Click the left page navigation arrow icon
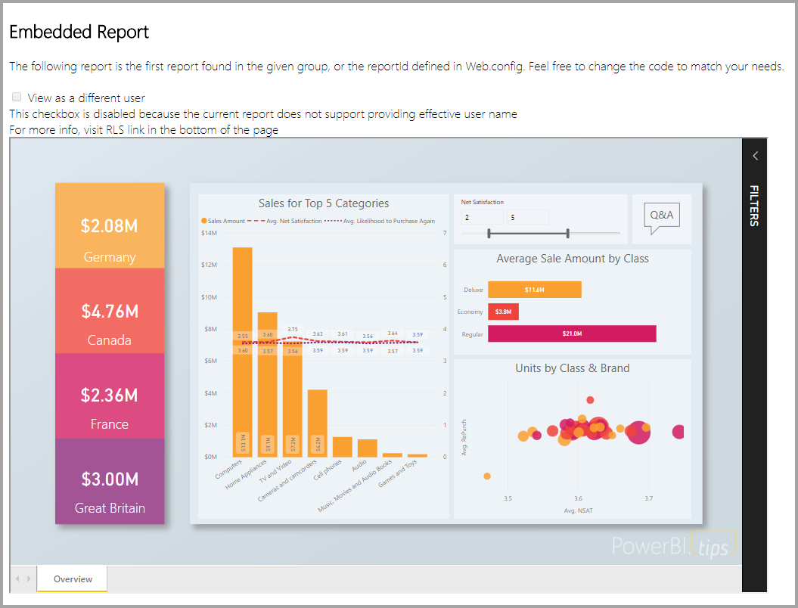Viewport: 798px width, 608px height. coord(17,579)
